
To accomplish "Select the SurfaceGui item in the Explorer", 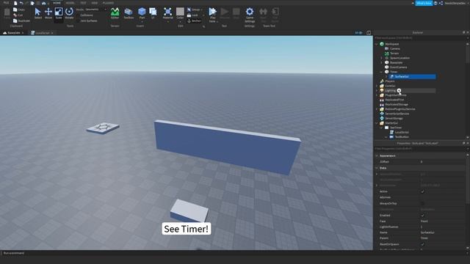I will (x=413, y=76).
